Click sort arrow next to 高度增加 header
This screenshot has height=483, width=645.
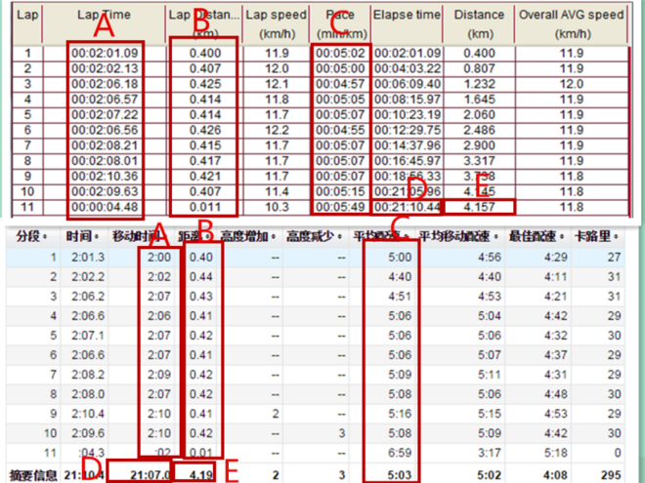tap(273, 237)
